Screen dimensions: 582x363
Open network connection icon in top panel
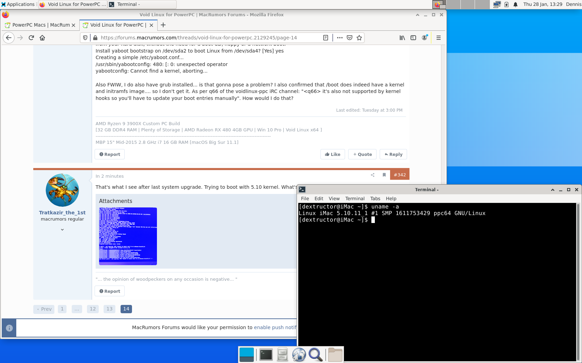pos(497,4)
